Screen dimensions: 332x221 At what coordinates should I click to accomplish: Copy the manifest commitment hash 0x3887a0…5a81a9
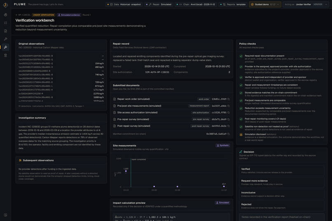229,134
